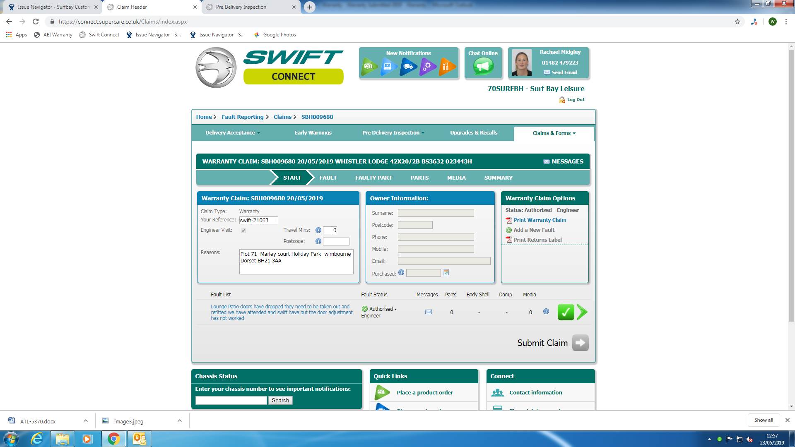Viewport: 795px width, 447px height.
Task: Open the fault message envelope icon
Action: [429, 312]
